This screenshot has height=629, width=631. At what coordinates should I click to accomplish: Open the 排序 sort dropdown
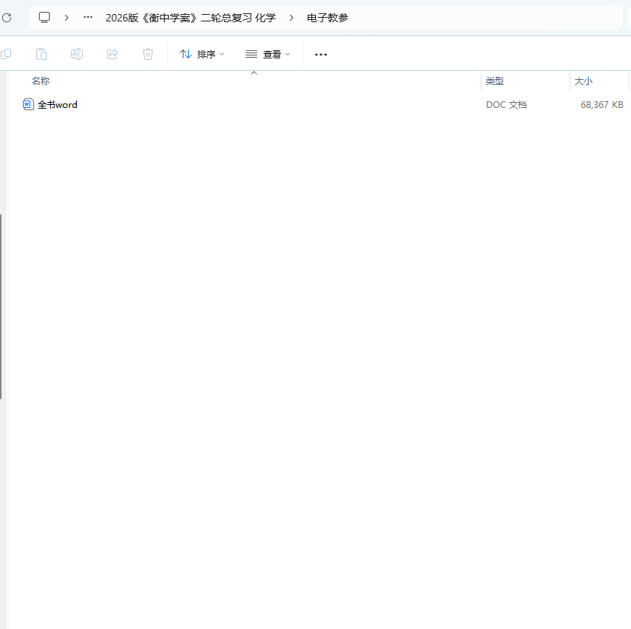pos(202,54)
